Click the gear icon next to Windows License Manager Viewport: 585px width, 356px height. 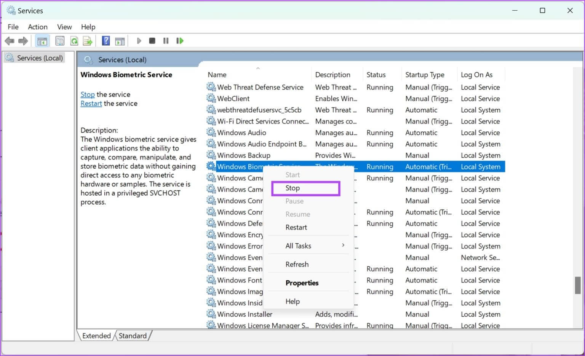[x=211, y=325]
